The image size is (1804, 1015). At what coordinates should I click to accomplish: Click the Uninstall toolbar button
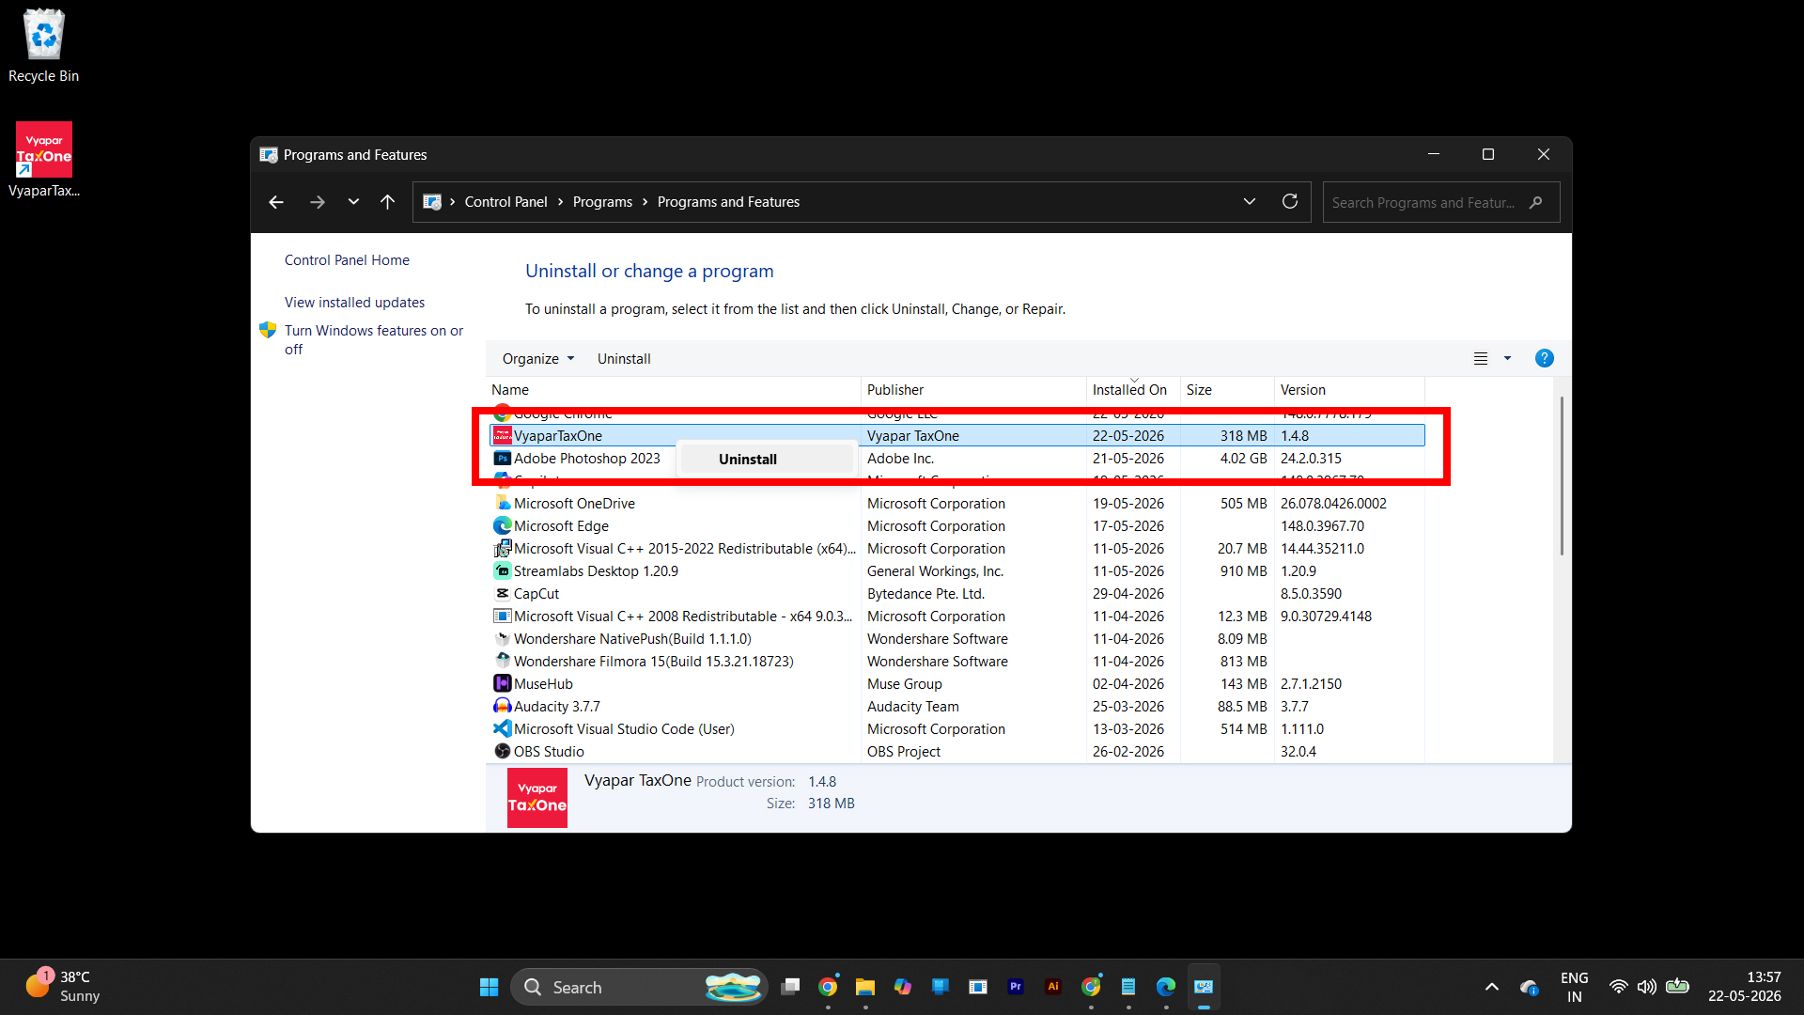click(624, 359)
